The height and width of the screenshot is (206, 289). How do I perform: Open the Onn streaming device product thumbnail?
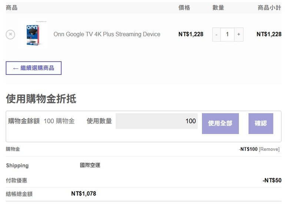pyautogui.click(x=33, y=34)
